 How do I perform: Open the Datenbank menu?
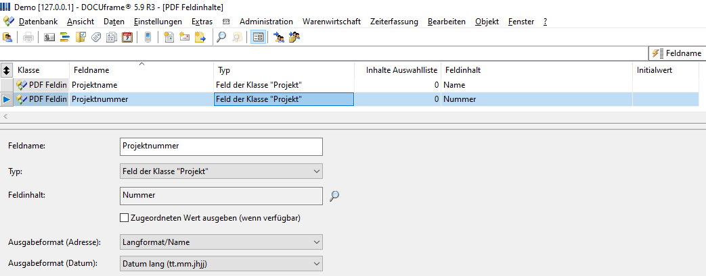pyautogui.click(x=38, y=22)
